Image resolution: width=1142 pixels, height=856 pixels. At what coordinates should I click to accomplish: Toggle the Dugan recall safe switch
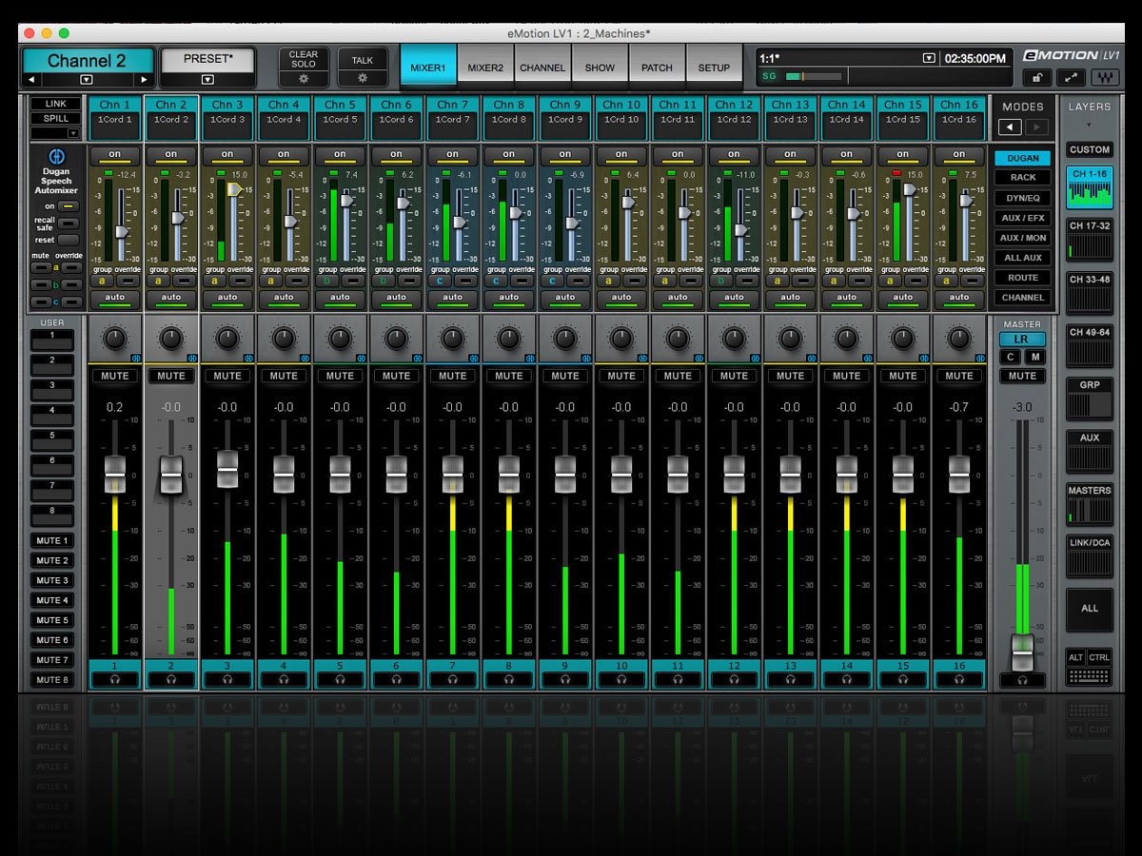point(69,224)
